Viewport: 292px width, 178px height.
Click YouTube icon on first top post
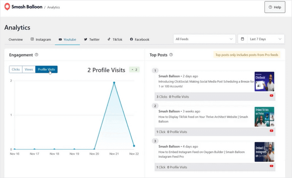click(x=271, y=97)
